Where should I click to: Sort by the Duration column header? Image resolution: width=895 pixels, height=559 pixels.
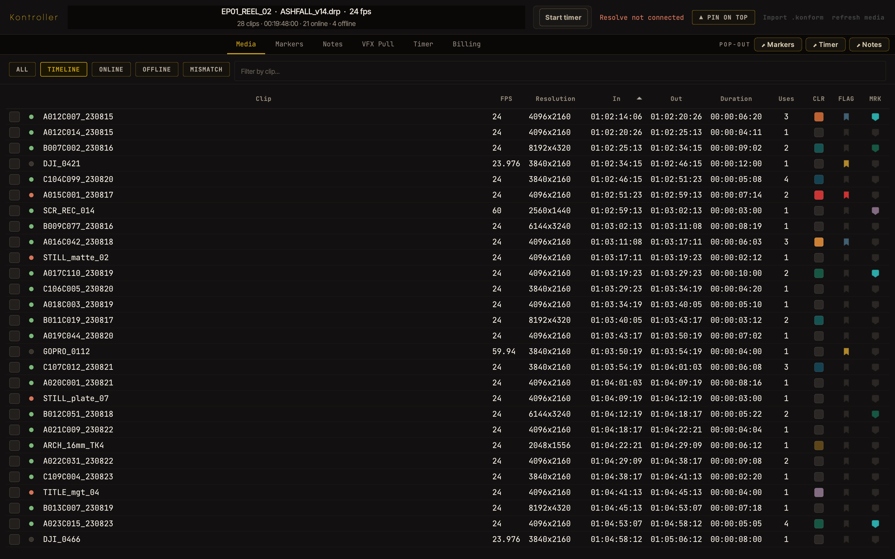click(736, 99)
